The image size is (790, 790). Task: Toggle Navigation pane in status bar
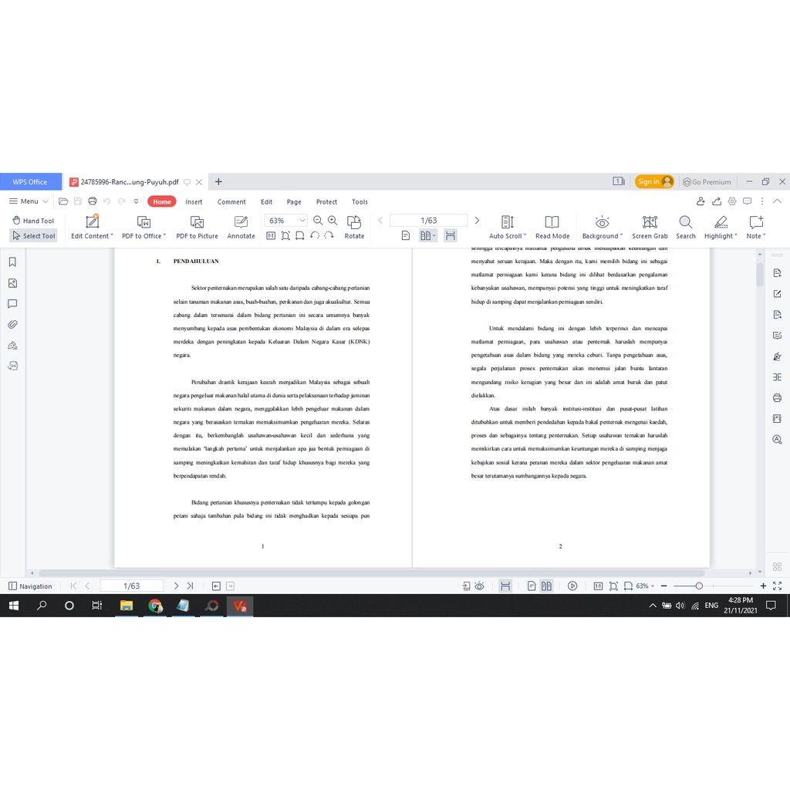(30, 586)
